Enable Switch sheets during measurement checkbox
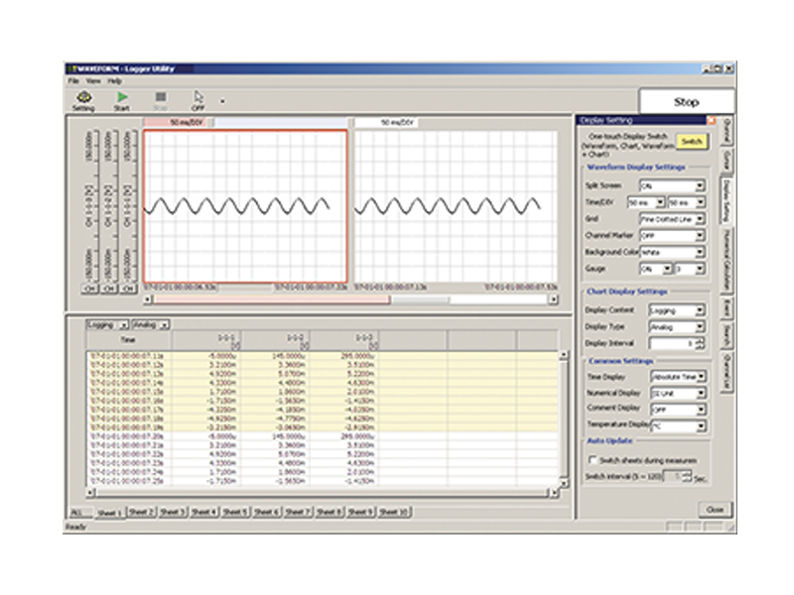The height and width of the screenshot is (595, 794). point(593,459)
